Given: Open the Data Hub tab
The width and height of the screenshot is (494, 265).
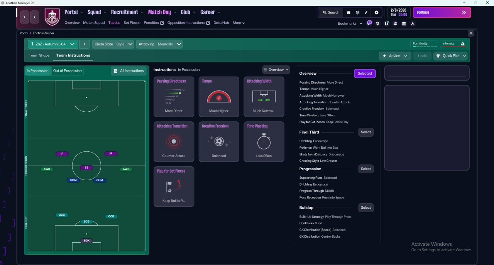Looking at the screenshot, I should click(x=221, y=23).
